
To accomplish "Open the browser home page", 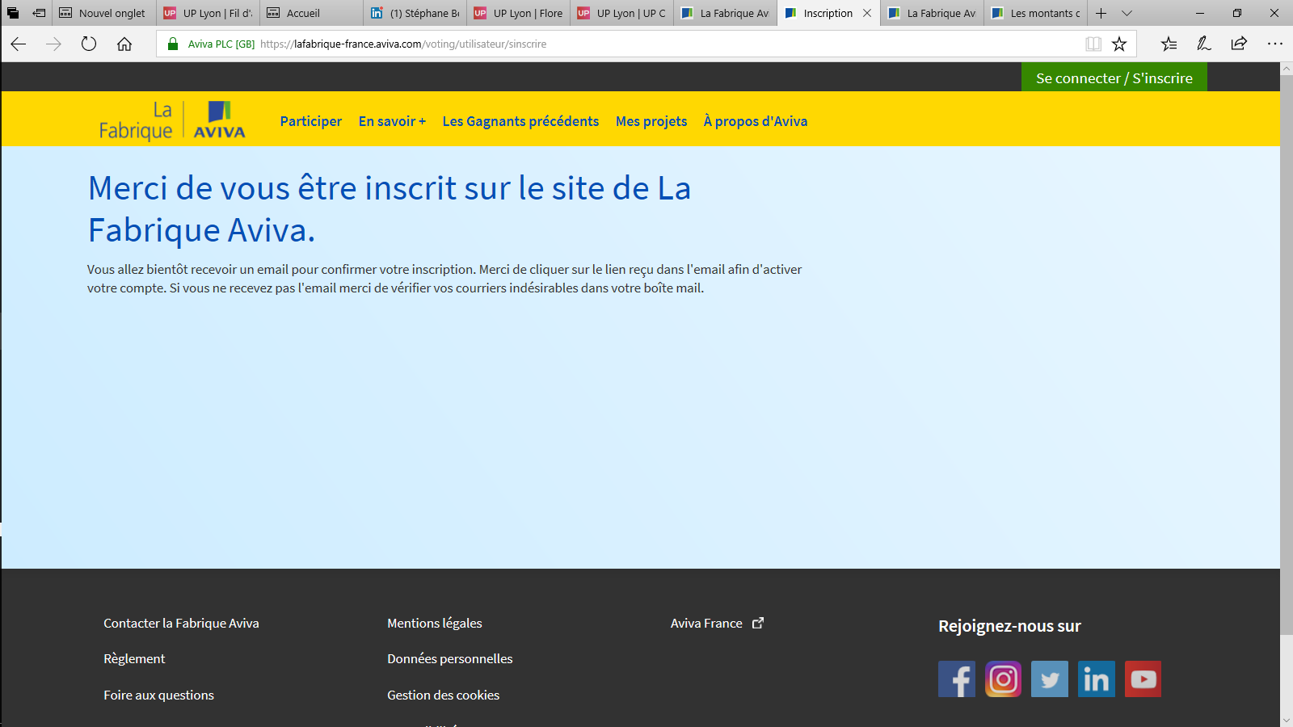I will tap(124, 44).
